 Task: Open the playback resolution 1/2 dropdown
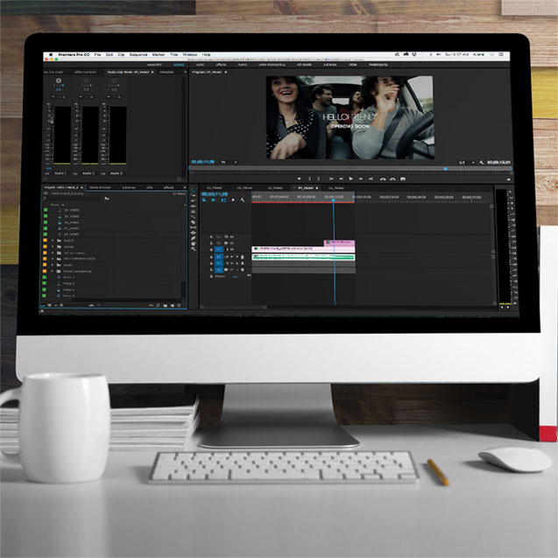pyautogui.click(x=464, y=162)
